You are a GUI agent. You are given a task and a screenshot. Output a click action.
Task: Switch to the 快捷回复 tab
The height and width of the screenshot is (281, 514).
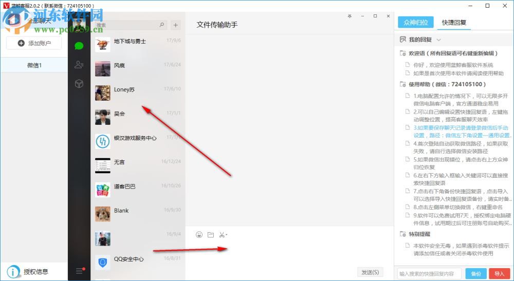pyautogui.click(x=454, y=22)
